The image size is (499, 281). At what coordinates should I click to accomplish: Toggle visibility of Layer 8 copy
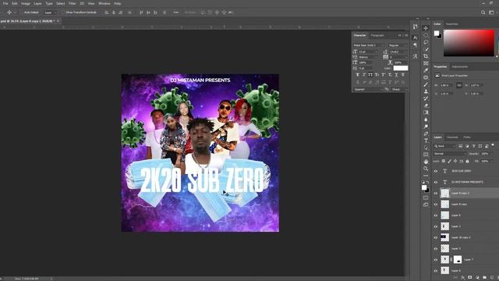[436, 205]
